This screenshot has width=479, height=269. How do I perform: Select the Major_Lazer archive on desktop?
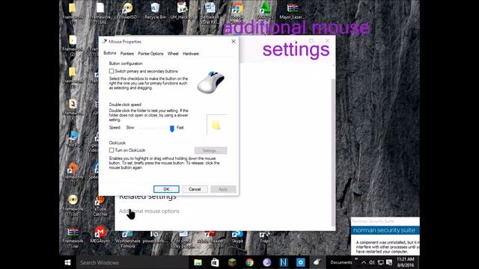292,10
